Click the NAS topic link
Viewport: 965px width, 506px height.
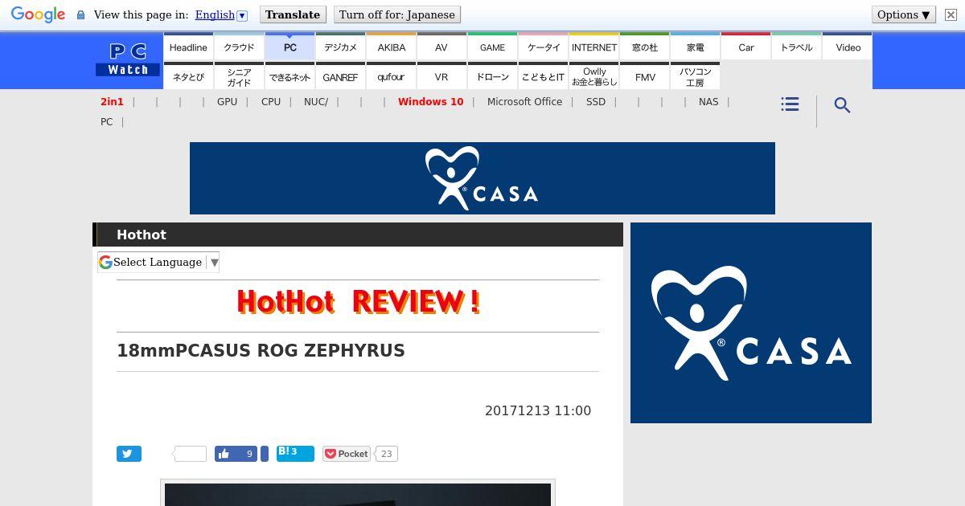[x=708, y=102]
